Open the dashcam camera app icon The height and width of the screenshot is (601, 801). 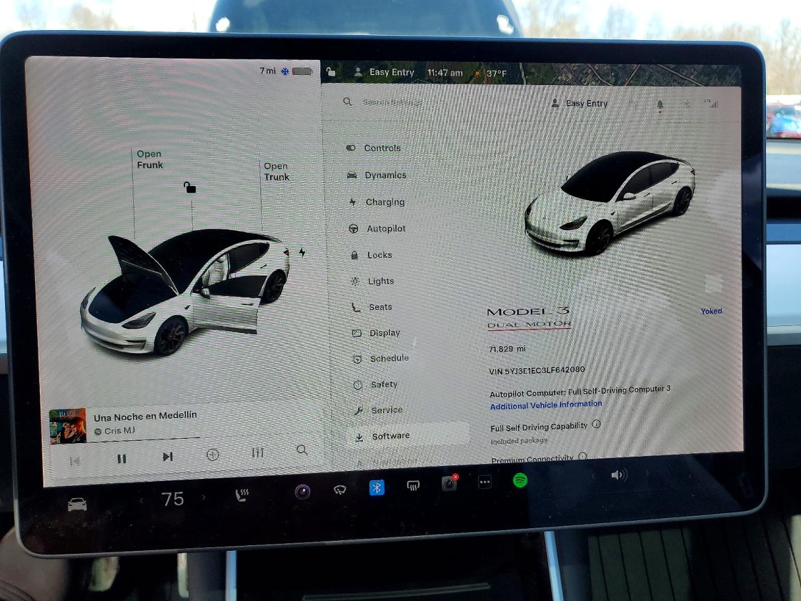[x=302, y=492]
